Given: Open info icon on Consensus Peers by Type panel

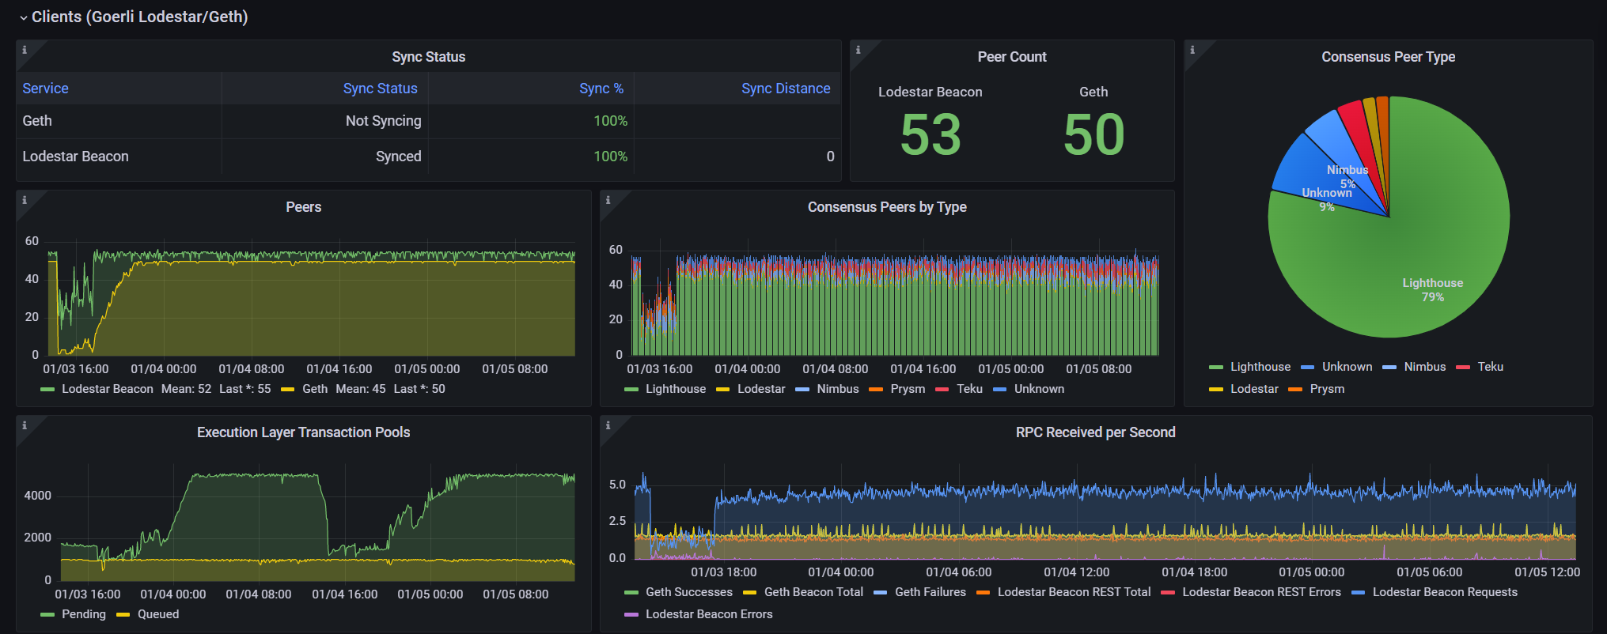Looking at the screenshot, I should point(608,200).
